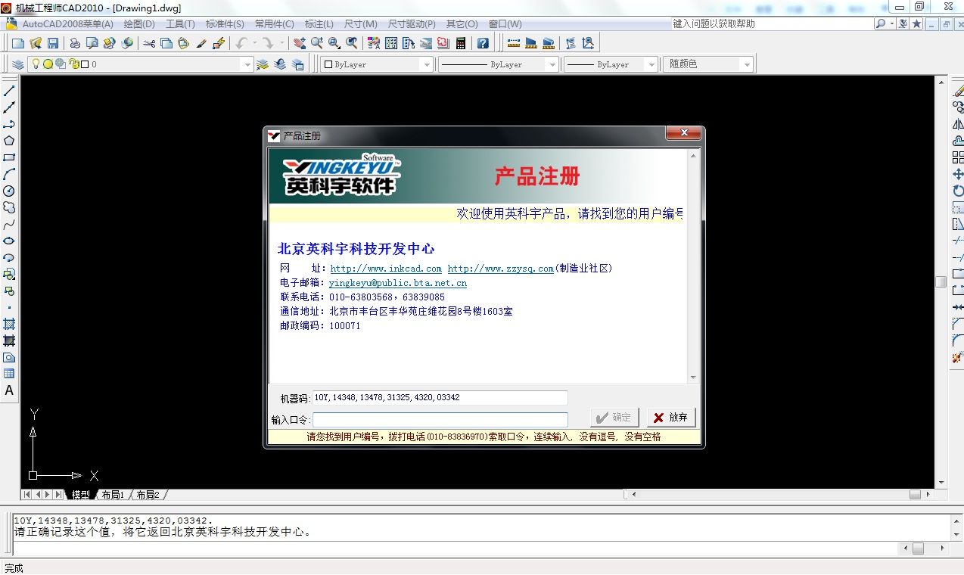Launch the calculator tool from toolbar
Viewport: 964px width, 575px height.
(x=460, y=43)
